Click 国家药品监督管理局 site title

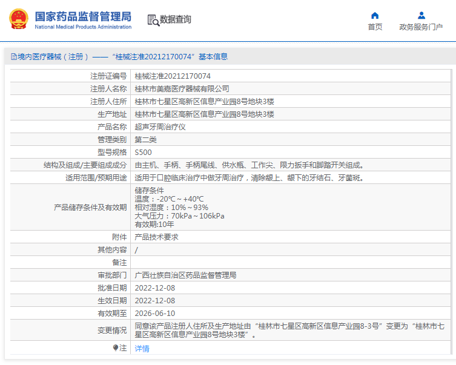point(83,16)
